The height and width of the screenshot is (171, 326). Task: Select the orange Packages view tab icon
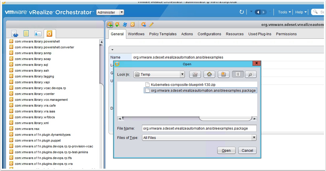[50, 34]
